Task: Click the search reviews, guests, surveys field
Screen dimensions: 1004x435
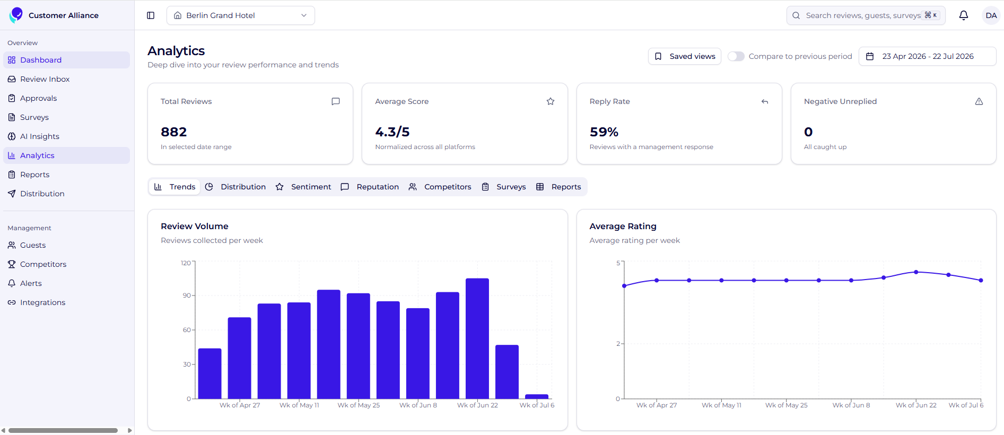Action: pos(866,15)
